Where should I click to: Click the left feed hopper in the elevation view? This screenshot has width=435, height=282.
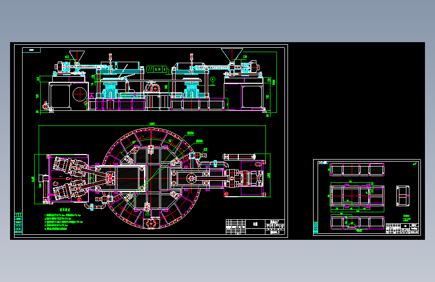(x=77, y=56)
